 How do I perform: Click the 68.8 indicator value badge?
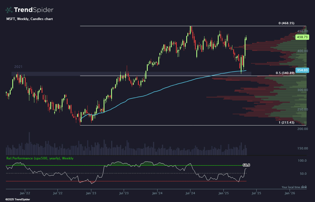246,165
